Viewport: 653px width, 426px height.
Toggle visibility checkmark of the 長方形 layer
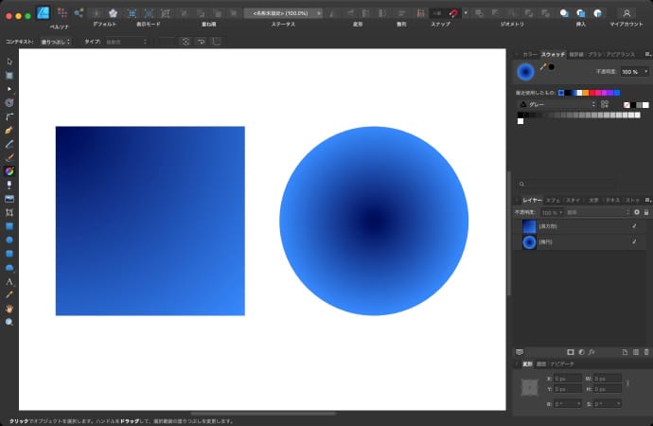(634, 227)
